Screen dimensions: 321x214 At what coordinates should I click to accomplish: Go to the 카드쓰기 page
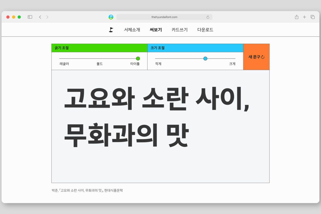(180, 30)
